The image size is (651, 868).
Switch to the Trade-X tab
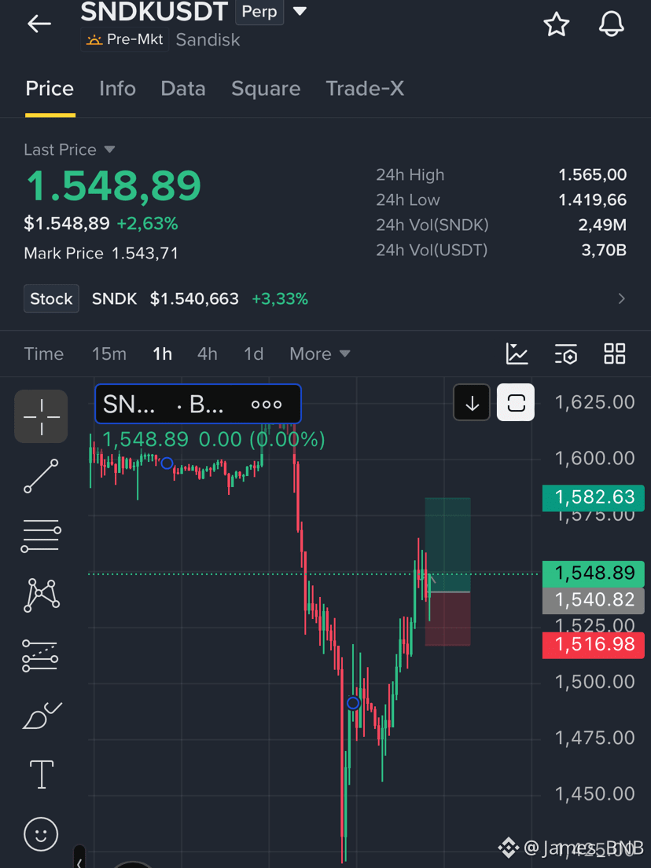(365, 89)
